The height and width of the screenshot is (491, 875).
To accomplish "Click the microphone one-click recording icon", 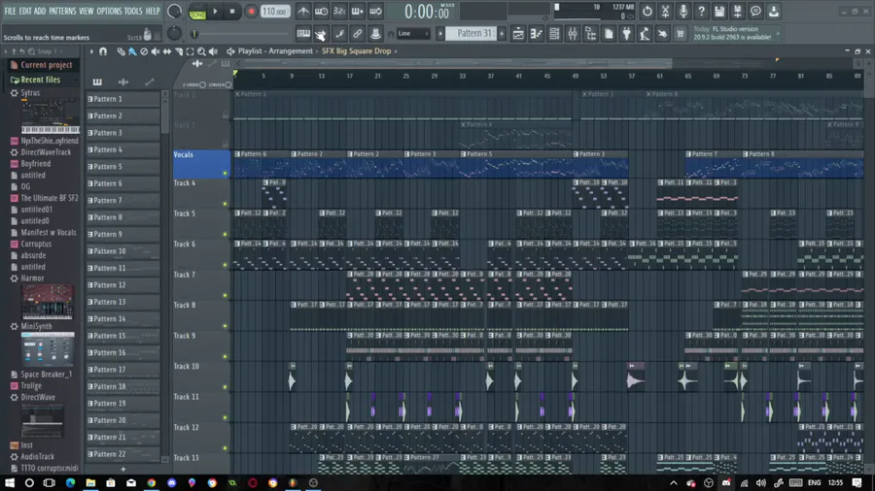I will [683, 11].
